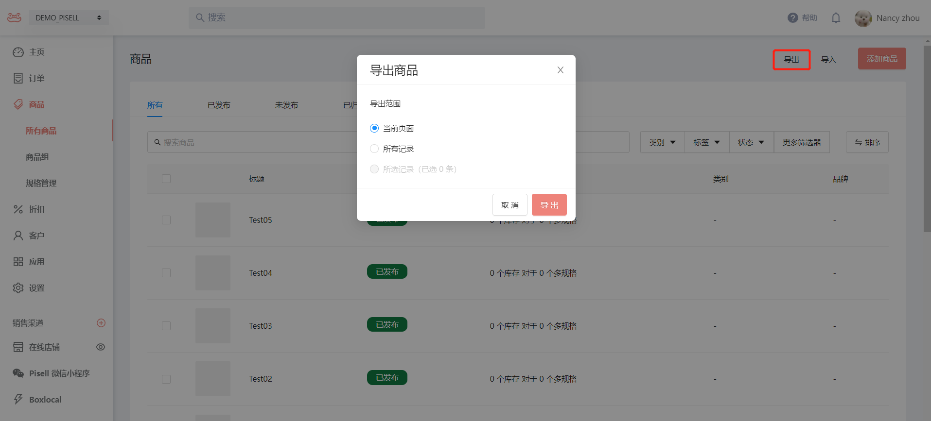The image size is (931, 421).
Task: Check the Test05 row checkbox
Action: click(166, 220)
